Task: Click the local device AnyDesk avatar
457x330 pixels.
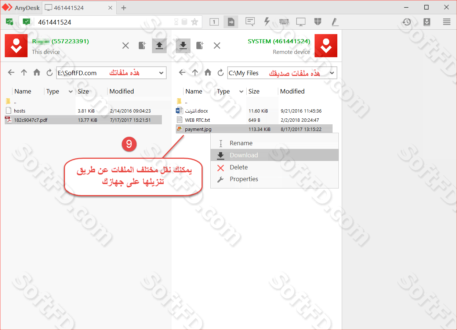Action: point(16,46)
